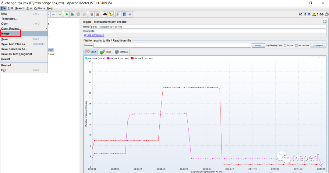The width and height of the screenshot is (329, 173).
Task: Click the Name input field
Action: click(x=208, y=27)
